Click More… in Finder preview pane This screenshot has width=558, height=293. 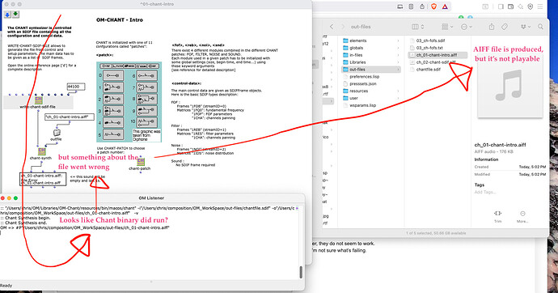(x=522, y=217)
